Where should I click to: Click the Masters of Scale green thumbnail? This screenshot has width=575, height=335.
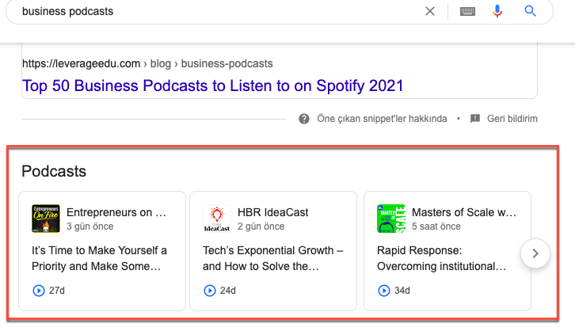(x=391, y=219)
